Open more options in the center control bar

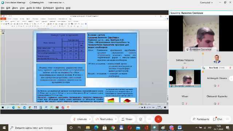click(x=149, y=119)
